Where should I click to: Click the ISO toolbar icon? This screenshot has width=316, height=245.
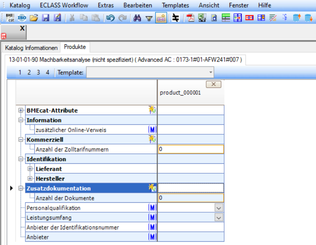pyautogui.click(x=22, y=18)
